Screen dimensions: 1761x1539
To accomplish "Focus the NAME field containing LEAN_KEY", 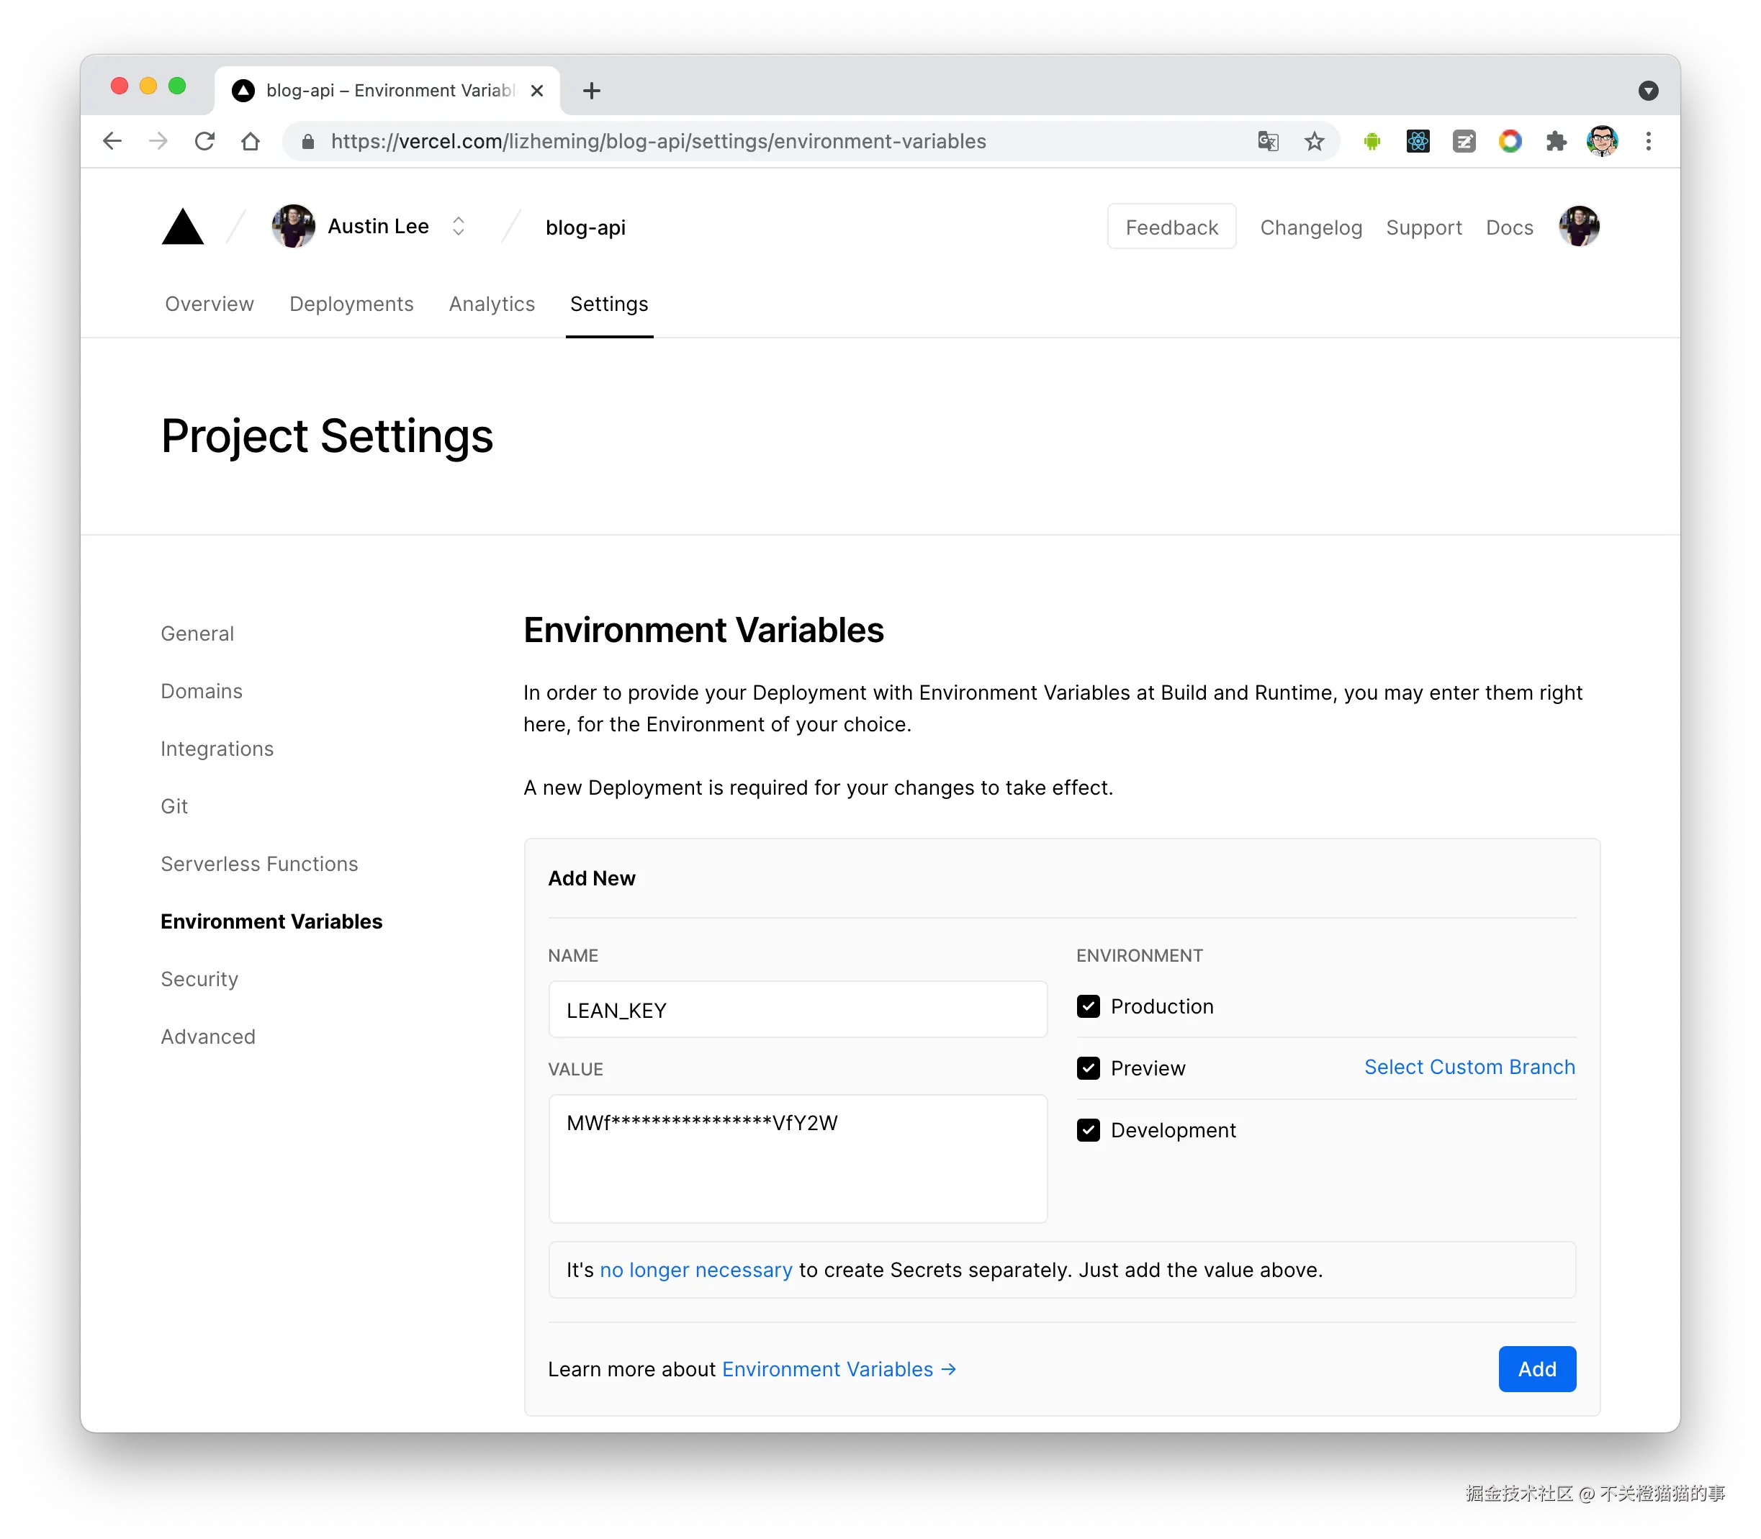I will (x=798, y=1010).
